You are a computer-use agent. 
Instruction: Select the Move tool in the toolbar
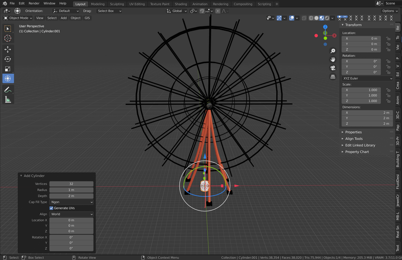[8, 49]
